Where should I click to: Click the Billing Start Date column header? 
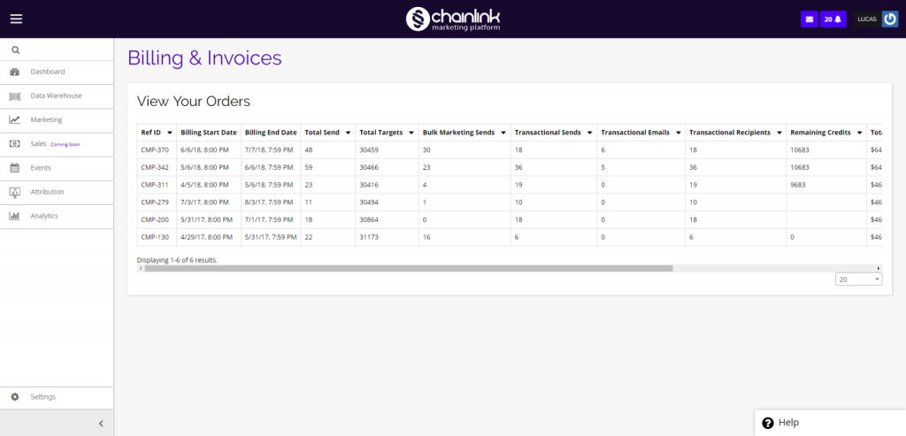pyautogui.click(x=209, y=133)
